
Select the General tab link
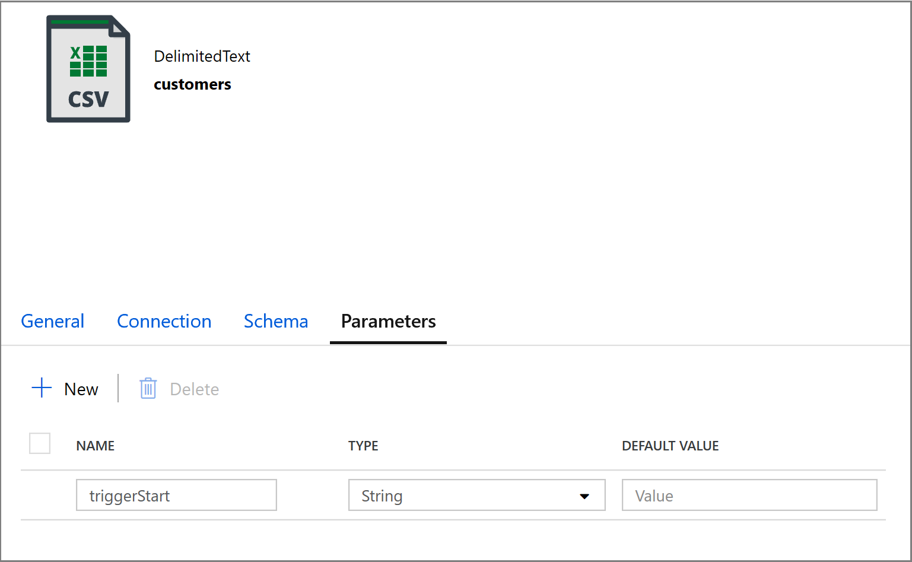pos(52,321)
